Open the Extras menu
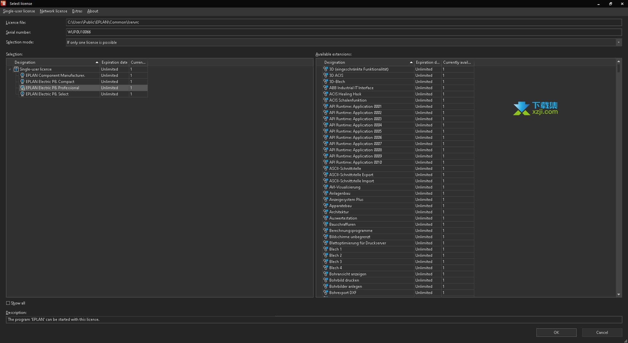The width and height of the screenshot is (628, 343). click(77, 11)
